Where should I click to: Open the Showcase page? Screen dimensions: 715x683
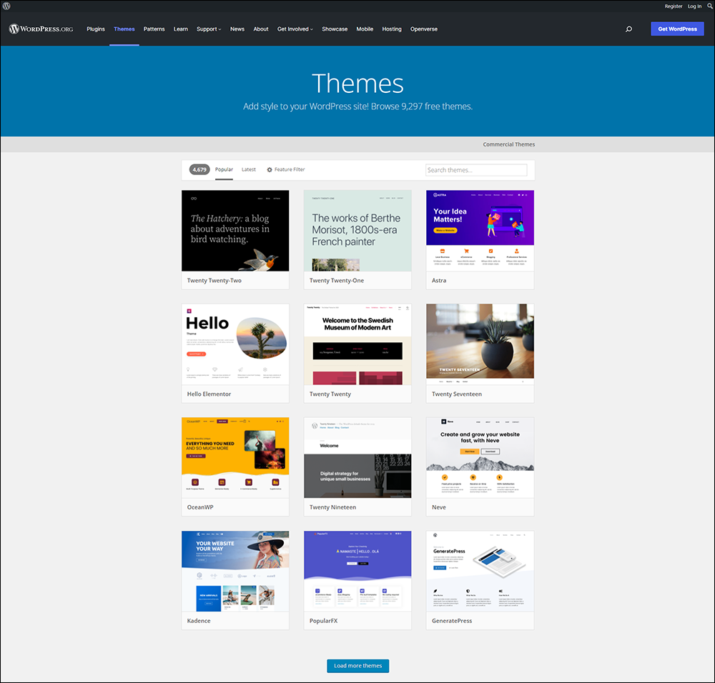[335, 29]
